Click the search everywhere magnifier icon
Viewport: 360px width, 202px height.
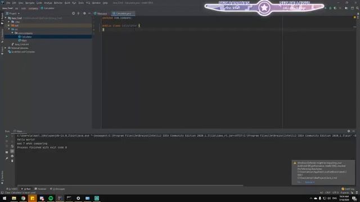click(x=357, y=8)
